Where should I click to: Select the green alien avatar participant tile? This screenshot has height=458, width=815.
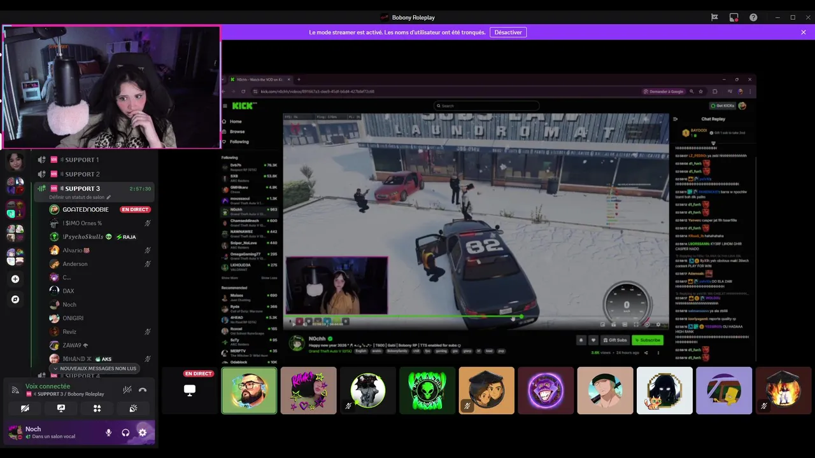point(427,391)
